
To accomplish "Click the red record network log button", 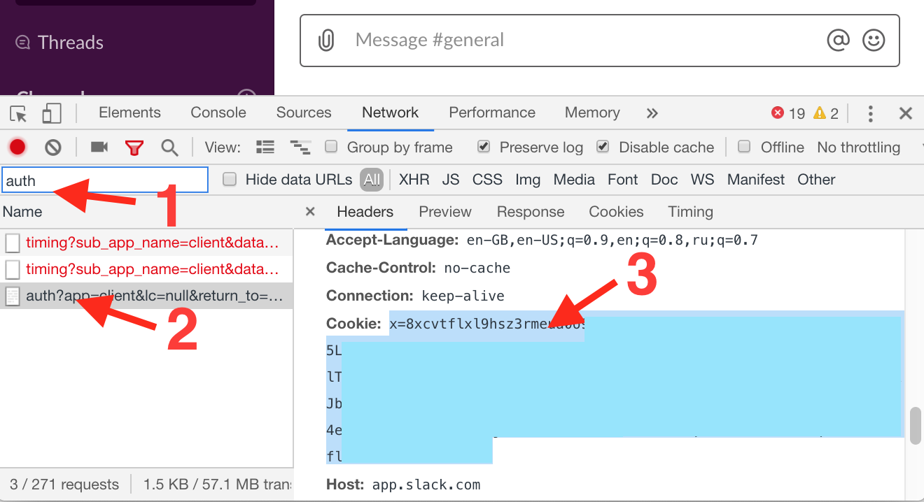I will click(17, 147).
